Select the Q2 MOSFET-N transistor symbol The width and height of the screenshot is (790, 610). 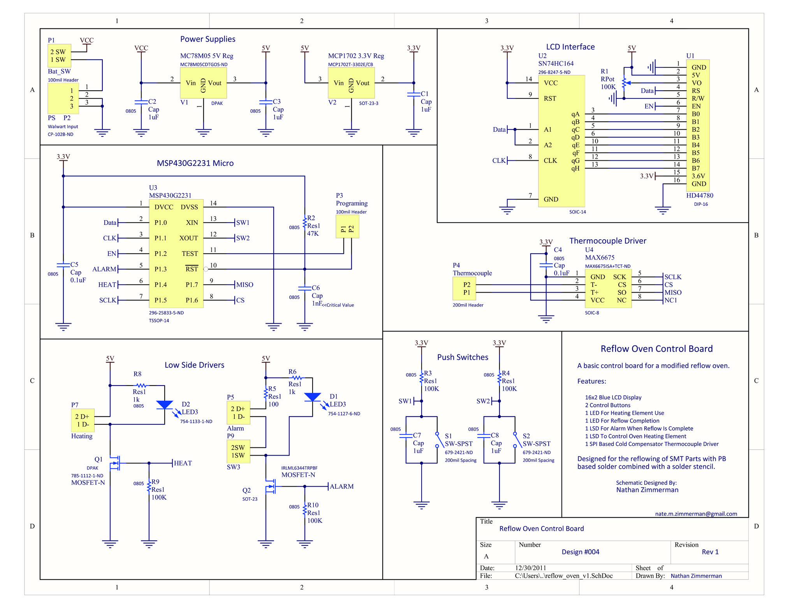pos(271,486)
